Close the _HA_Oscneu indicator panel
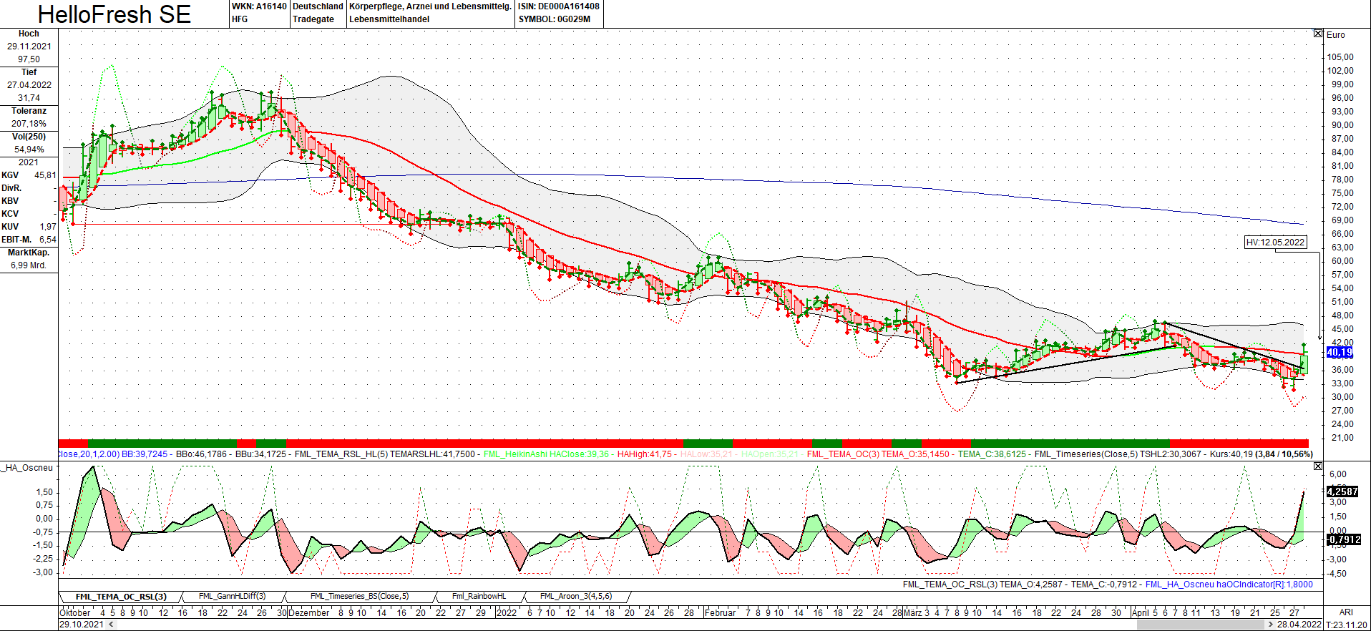Image resolution: width=1371 pixels, height=631 pixels. click(1318, 466)
